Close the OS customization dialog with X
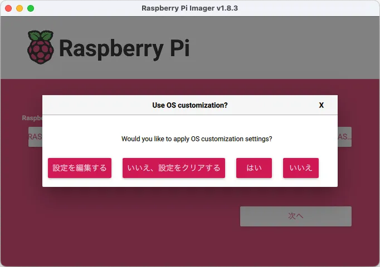This screenshot has width=380, height=267. pyautogui.click(x=321, y=105)
